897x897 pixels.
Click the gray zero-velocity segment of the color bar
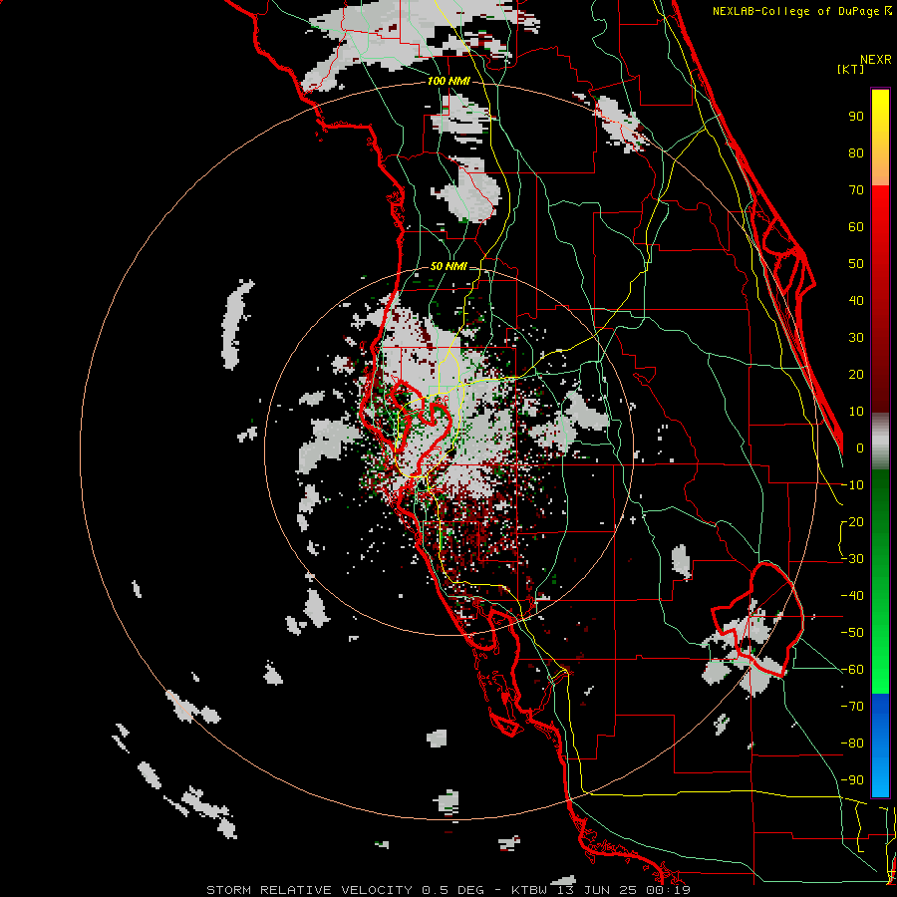880,441
